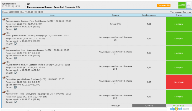Open video icon for Kansas City Chiefs game
This screenshot has height=111, width=192.
coord(15,102)
